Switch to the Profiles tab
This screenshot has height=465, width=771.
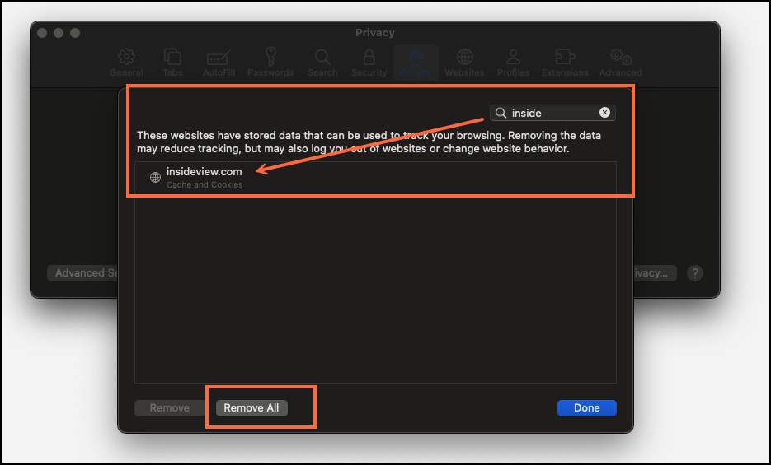514,63
